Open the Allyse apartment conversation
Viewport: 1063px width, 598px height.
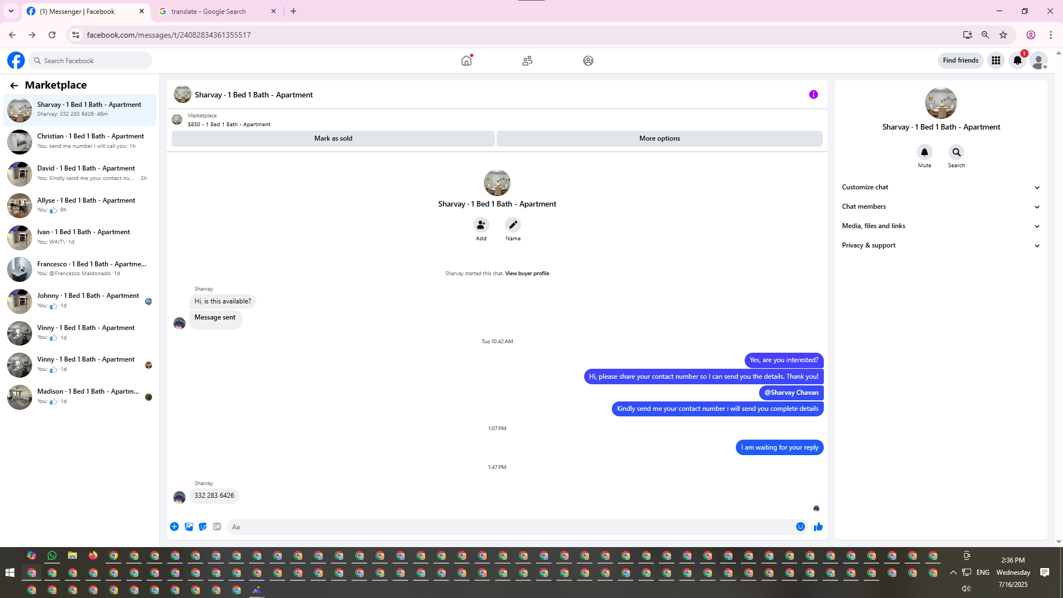[80, 205]
